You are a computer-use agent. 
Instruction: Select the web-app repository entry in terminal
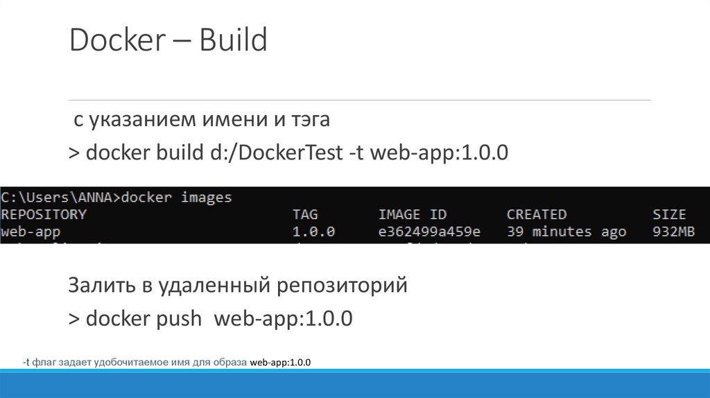31,232
